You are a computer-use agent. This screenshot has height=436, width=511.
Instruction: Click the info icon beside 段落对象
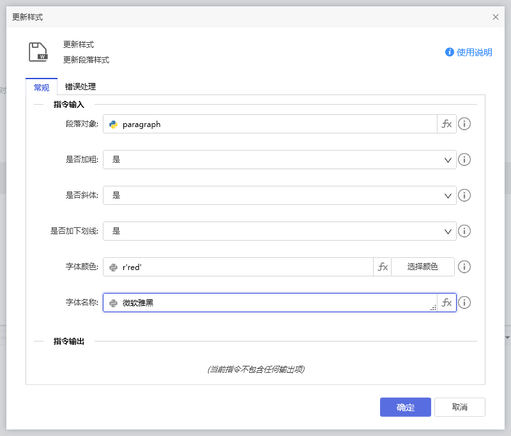coord(464,124)
